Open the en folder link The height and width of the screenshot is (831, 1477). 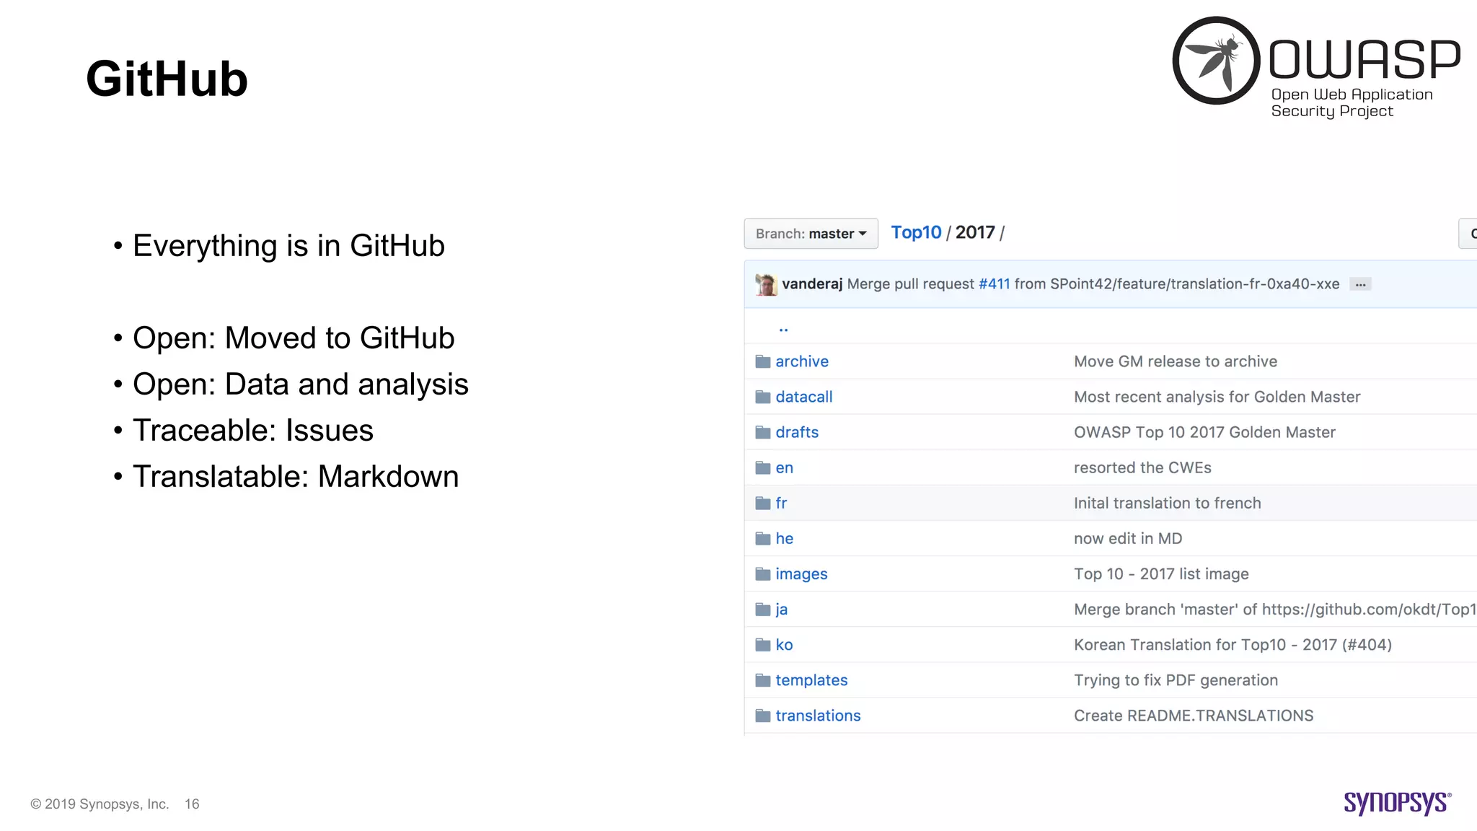point(785,467)
